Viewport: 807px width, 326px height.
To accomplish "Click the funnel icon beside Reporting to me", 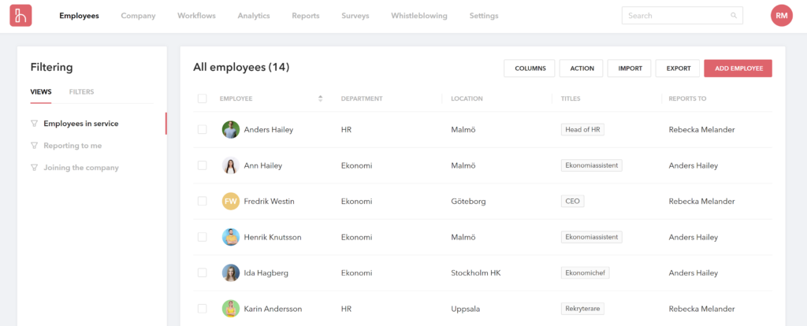I will [x=35, y=146].
